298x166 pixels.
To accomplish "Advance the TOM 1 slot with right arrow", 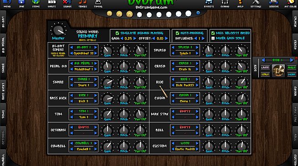I will tap(96, 111).
